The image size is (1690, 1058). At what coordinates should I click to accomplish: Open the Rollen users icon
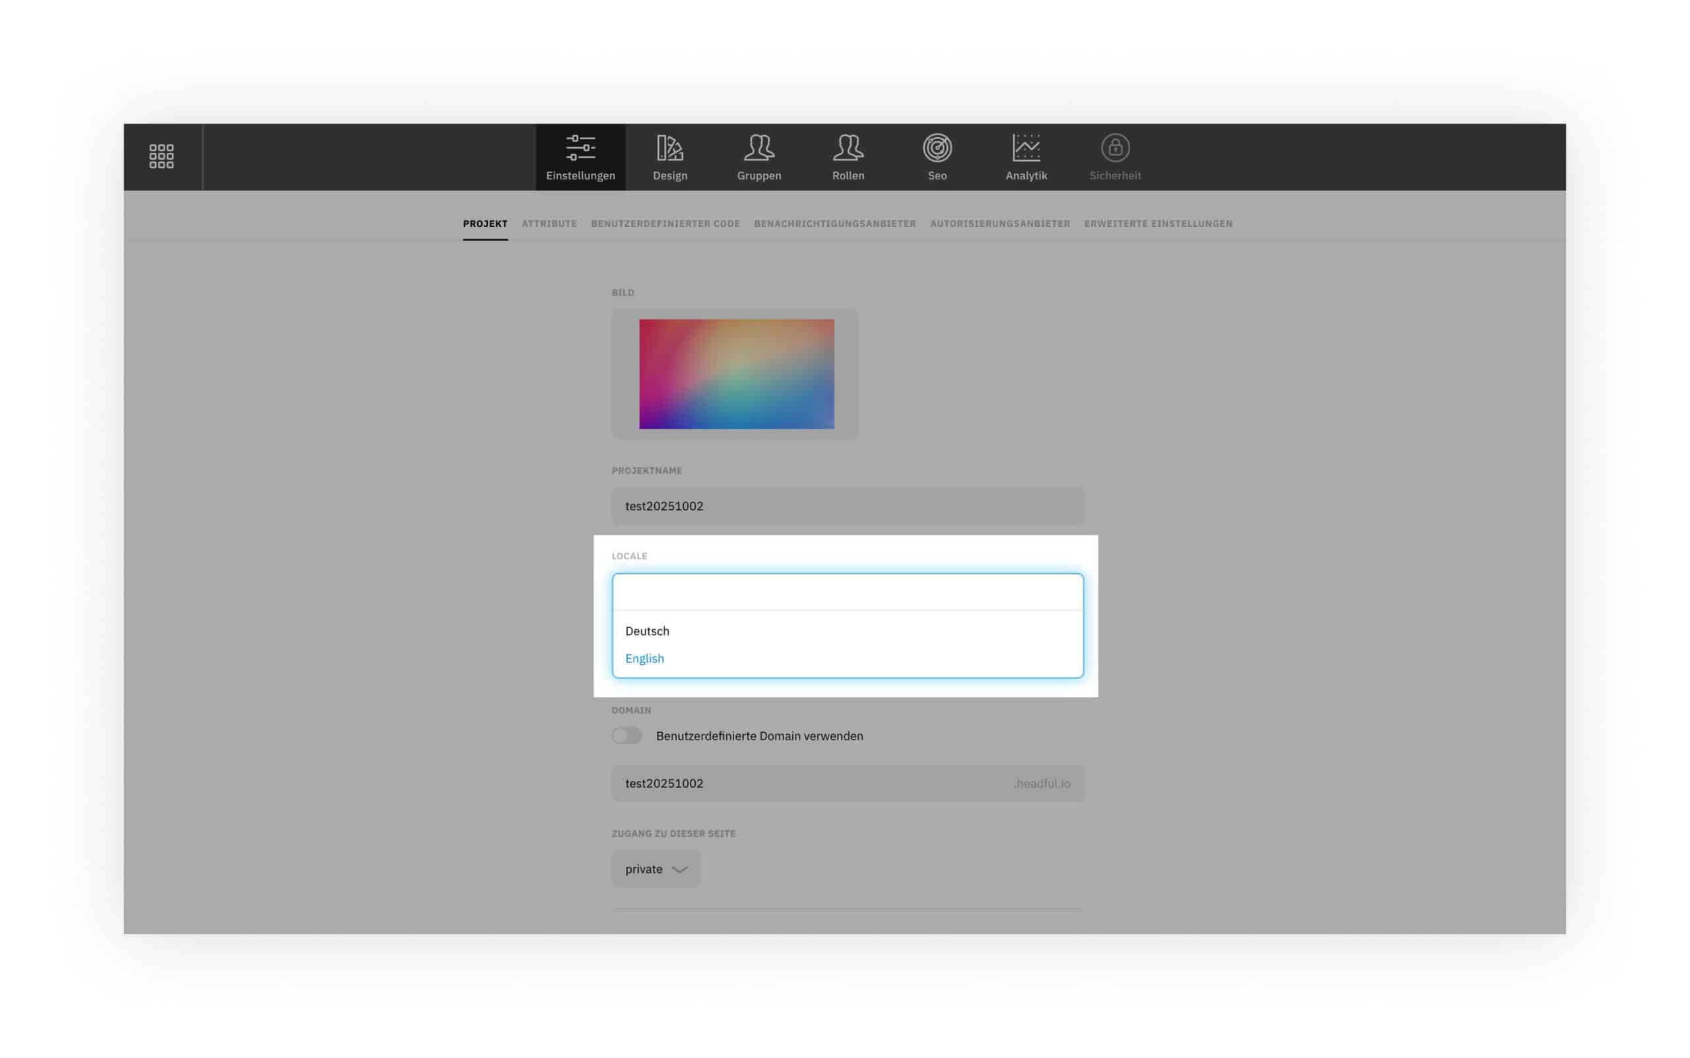(x=848, y=148)
